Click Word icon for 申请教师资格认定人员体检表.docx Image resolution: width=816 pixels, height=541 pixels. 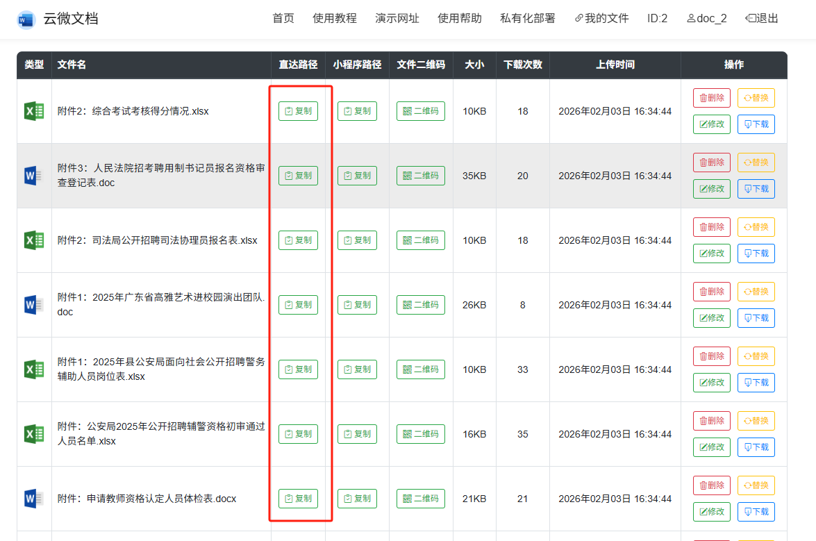pyautogui.click(x=34, y=499)
